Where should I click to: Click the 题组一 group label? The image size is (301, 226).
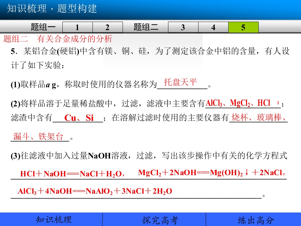click(43, 27)
